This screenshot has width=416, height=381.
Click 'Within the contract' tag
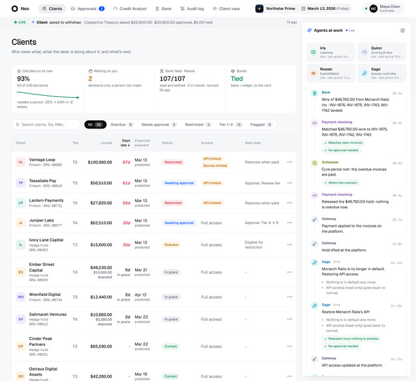341,183
